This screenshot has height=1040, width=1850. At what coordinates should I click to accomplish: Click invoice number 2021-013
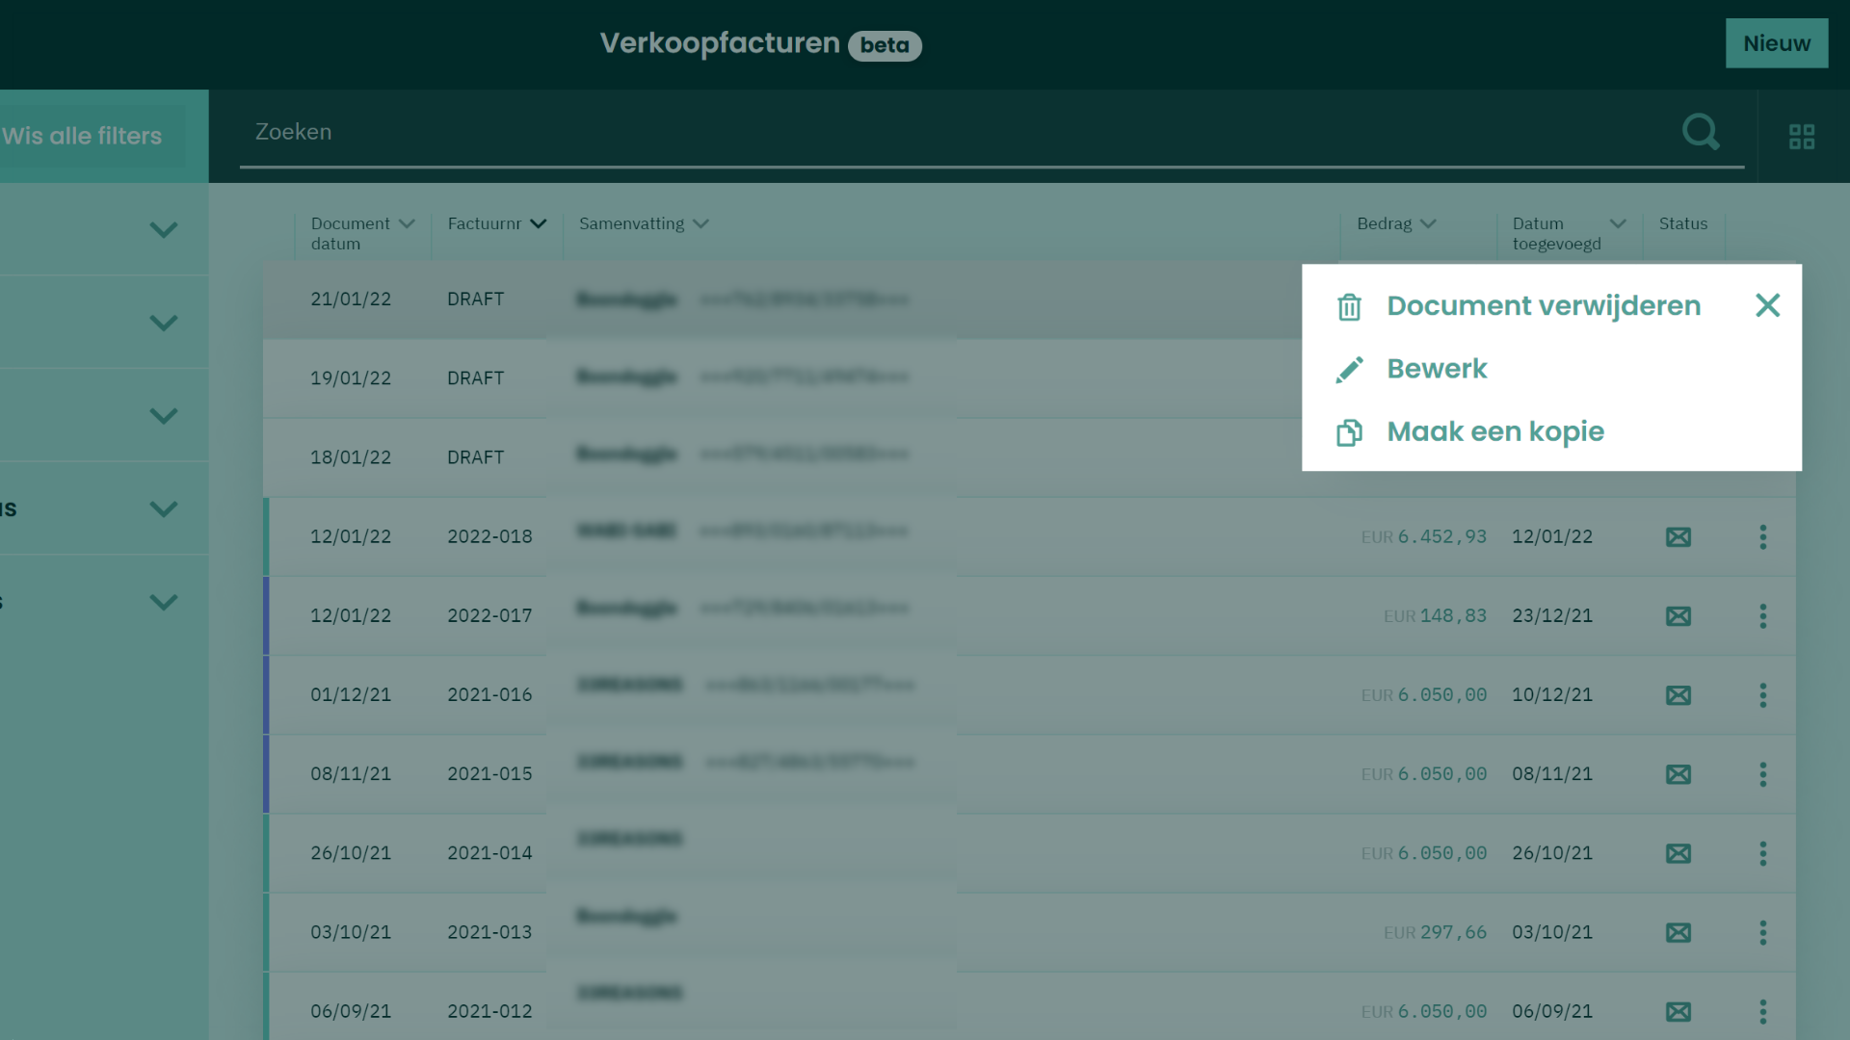(x=489, y=932)
